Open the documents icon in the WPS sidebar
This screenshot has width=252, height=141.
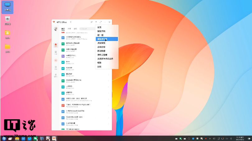tap(56, 53)
